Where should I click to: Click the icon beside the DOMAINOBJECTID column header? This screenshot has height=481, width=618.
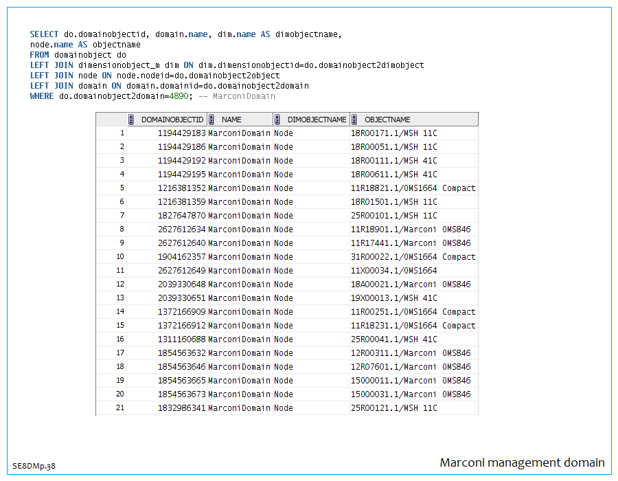point(131,120)
